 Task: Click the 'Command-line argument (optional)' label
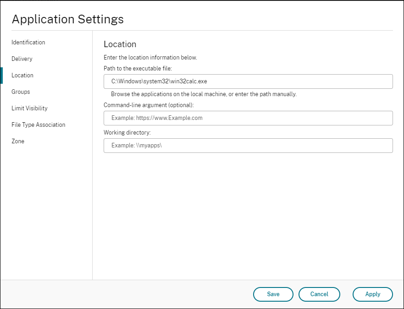149,105
